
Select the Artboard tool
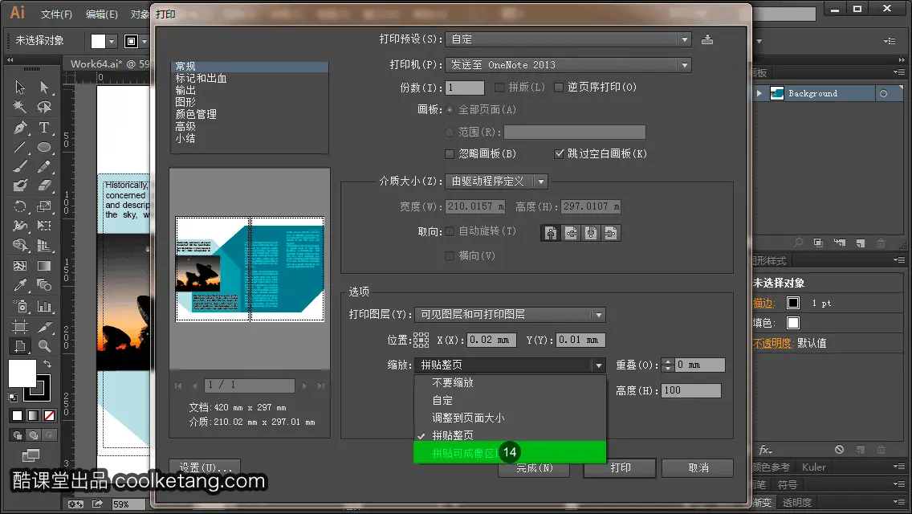tap(20, 326)
